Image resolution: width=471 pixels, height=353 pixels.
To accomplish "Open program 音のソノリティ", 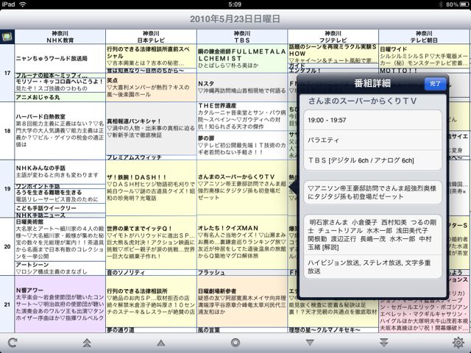I will [x=151, y=273].
